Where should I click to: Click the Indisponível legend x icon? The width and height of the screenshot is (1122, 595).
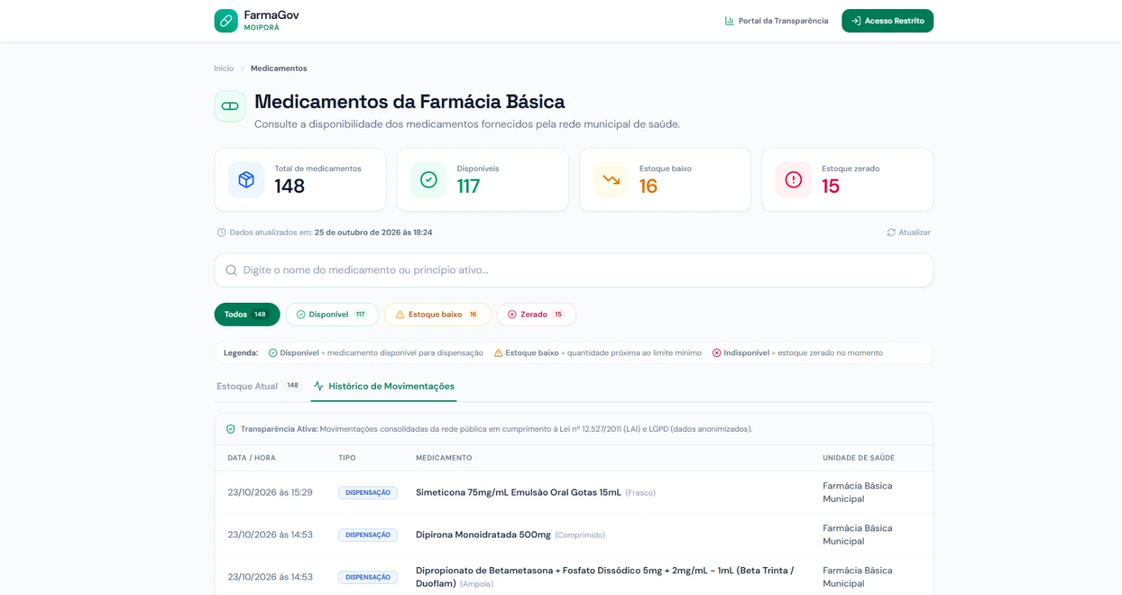717,353
